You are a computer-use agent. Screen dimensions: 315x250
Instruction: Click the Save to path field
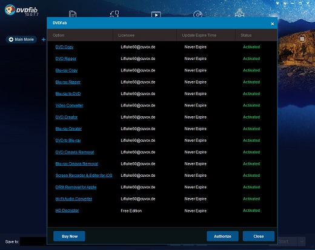33,242
